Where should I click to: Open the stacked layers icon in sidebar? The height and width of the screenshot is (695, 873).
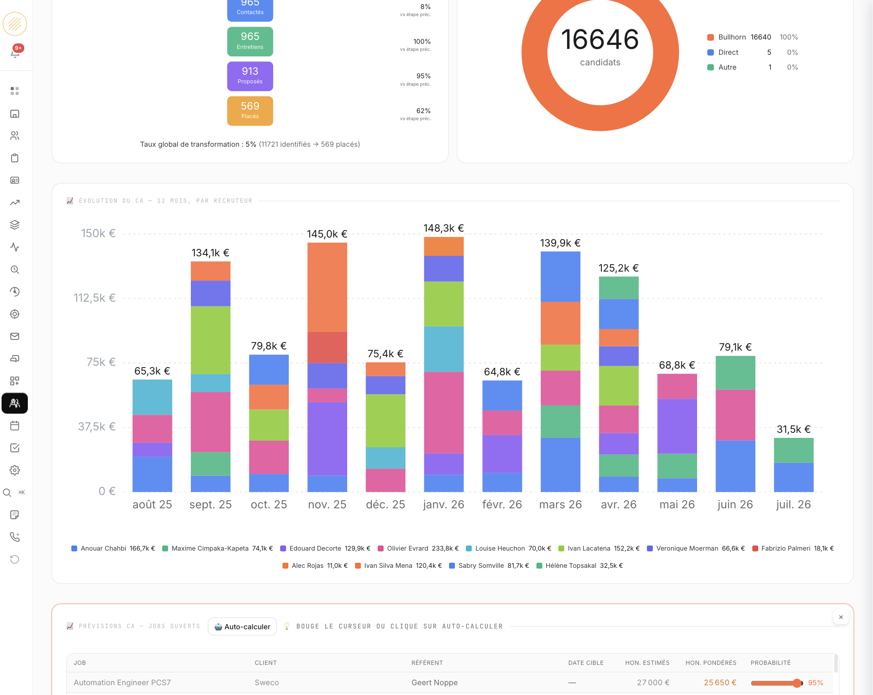point(15,225)
